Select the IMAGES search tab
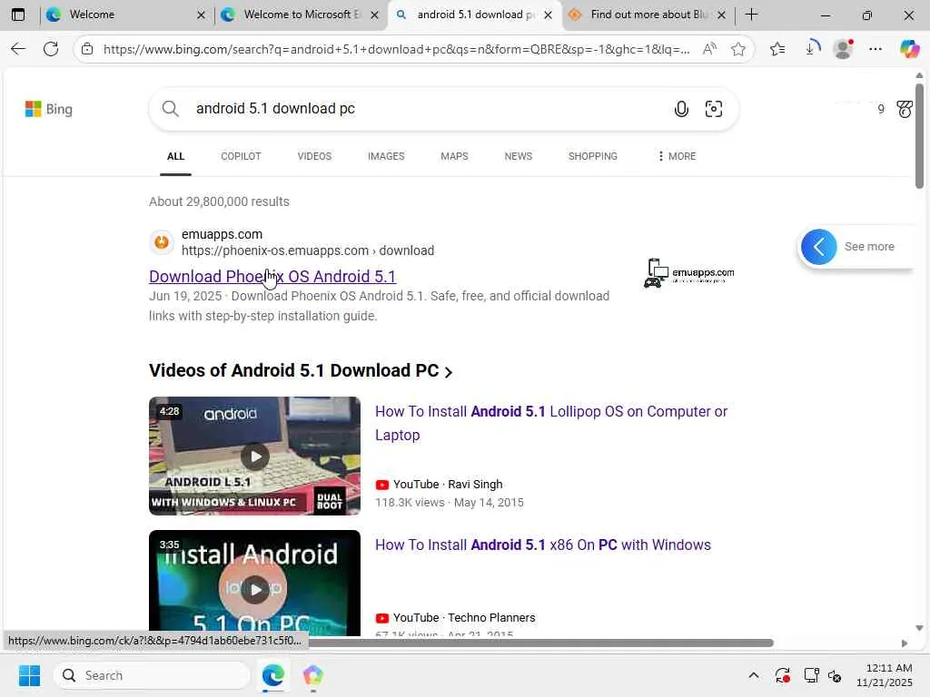This screenshot has height=697, width=930. [386, 156]
